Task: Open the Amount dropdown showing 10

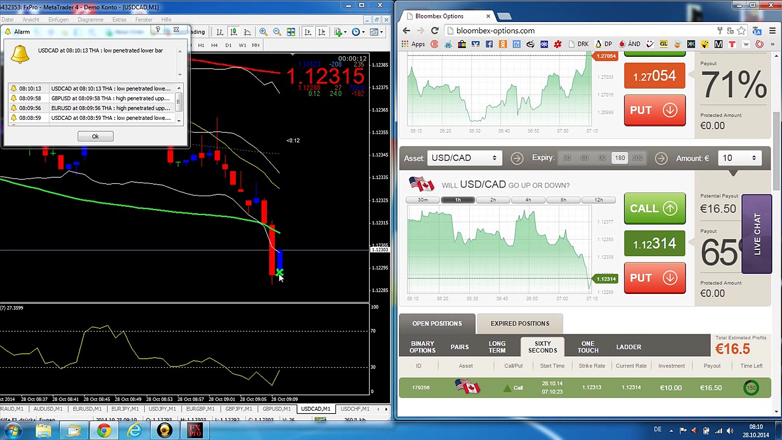Action: (739, 158)
